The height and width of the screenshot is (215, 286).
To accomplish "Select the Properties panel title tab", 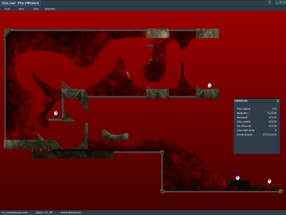I will pos(241,101).
